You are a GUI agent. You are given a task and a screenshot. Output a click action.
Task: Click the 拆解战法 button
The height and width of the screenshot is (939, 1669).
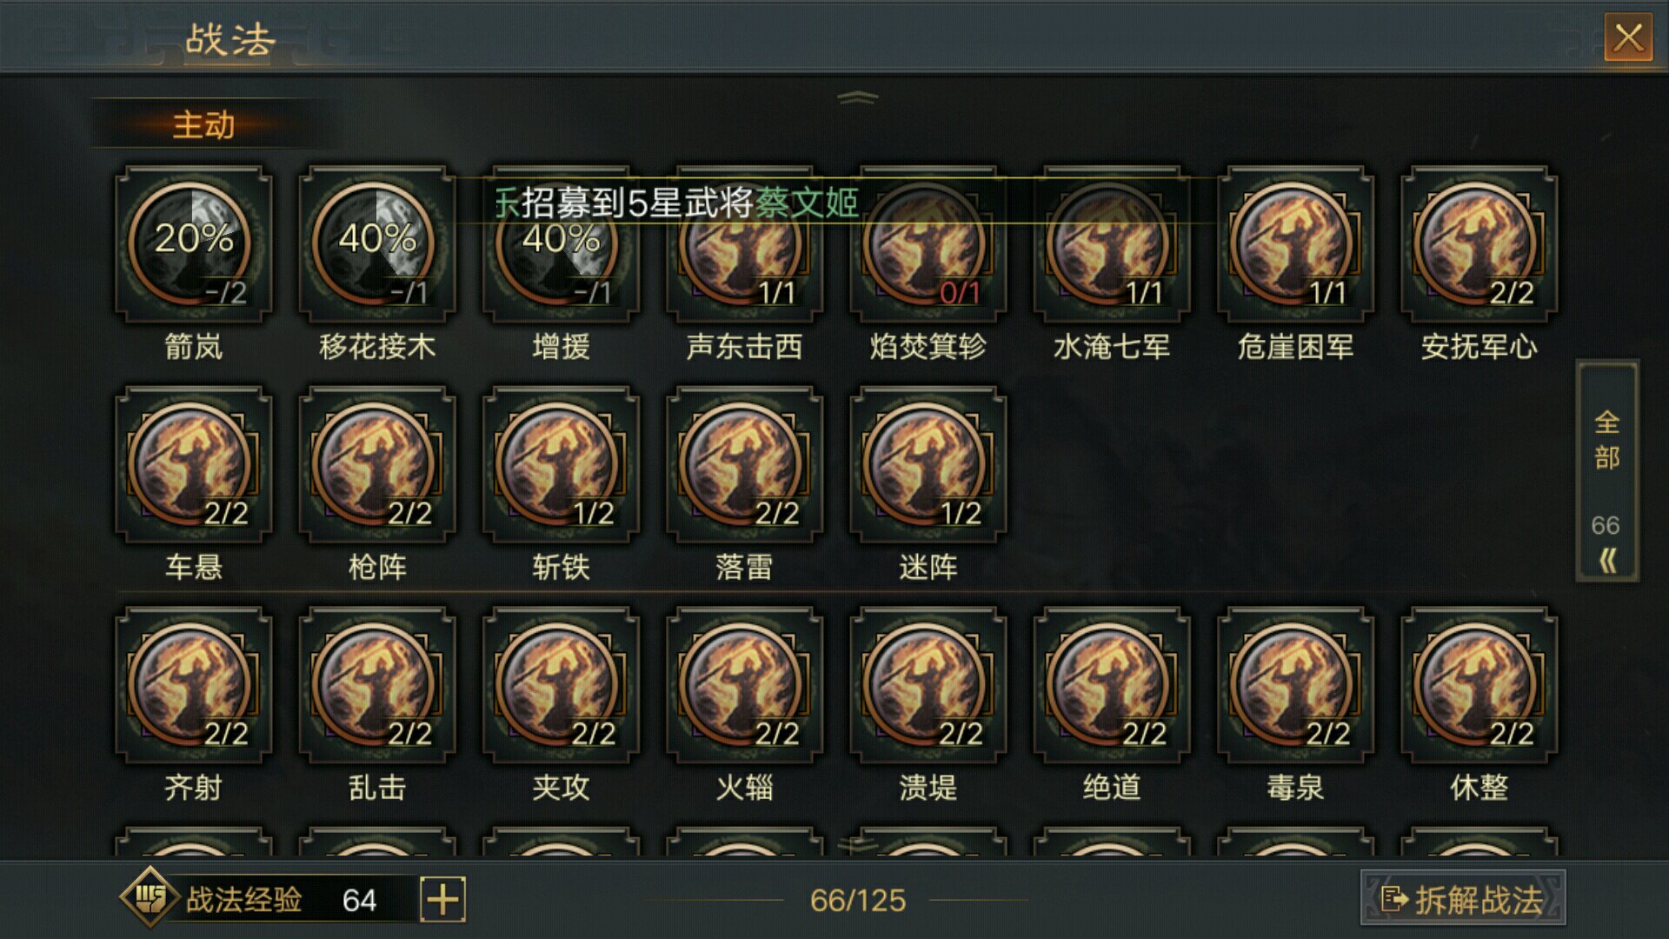[1462, 898]
